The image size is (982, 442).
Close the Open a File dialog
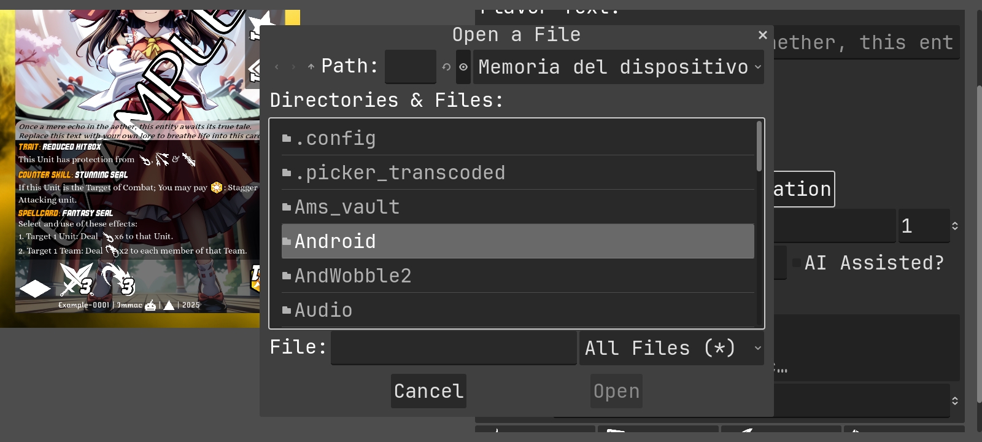click(763, 35)
